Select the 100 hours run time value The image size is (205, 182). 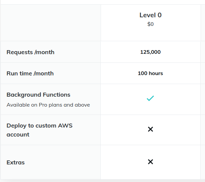pos(150,73)
